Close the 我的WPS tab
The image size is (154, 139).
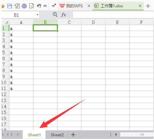point(89,6)
